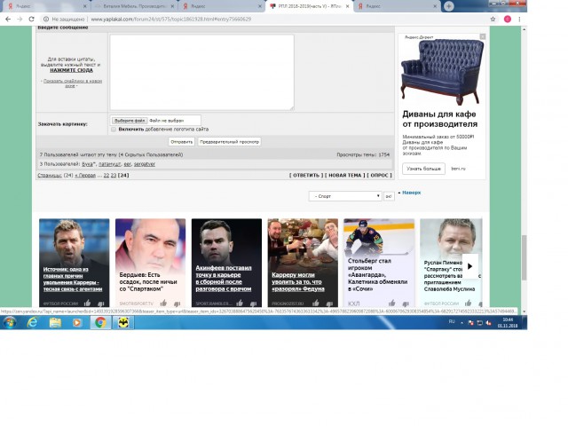
Task: Enable 'Включить добавление логотипа сайта' checkbox
Action: click(x=114, y=130)
